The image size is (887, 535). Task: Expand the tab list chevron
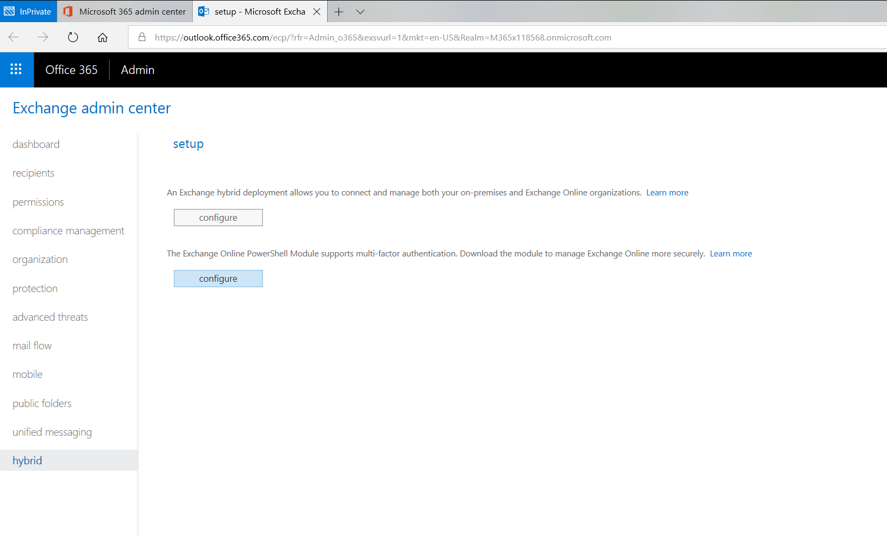click(361, 11)
